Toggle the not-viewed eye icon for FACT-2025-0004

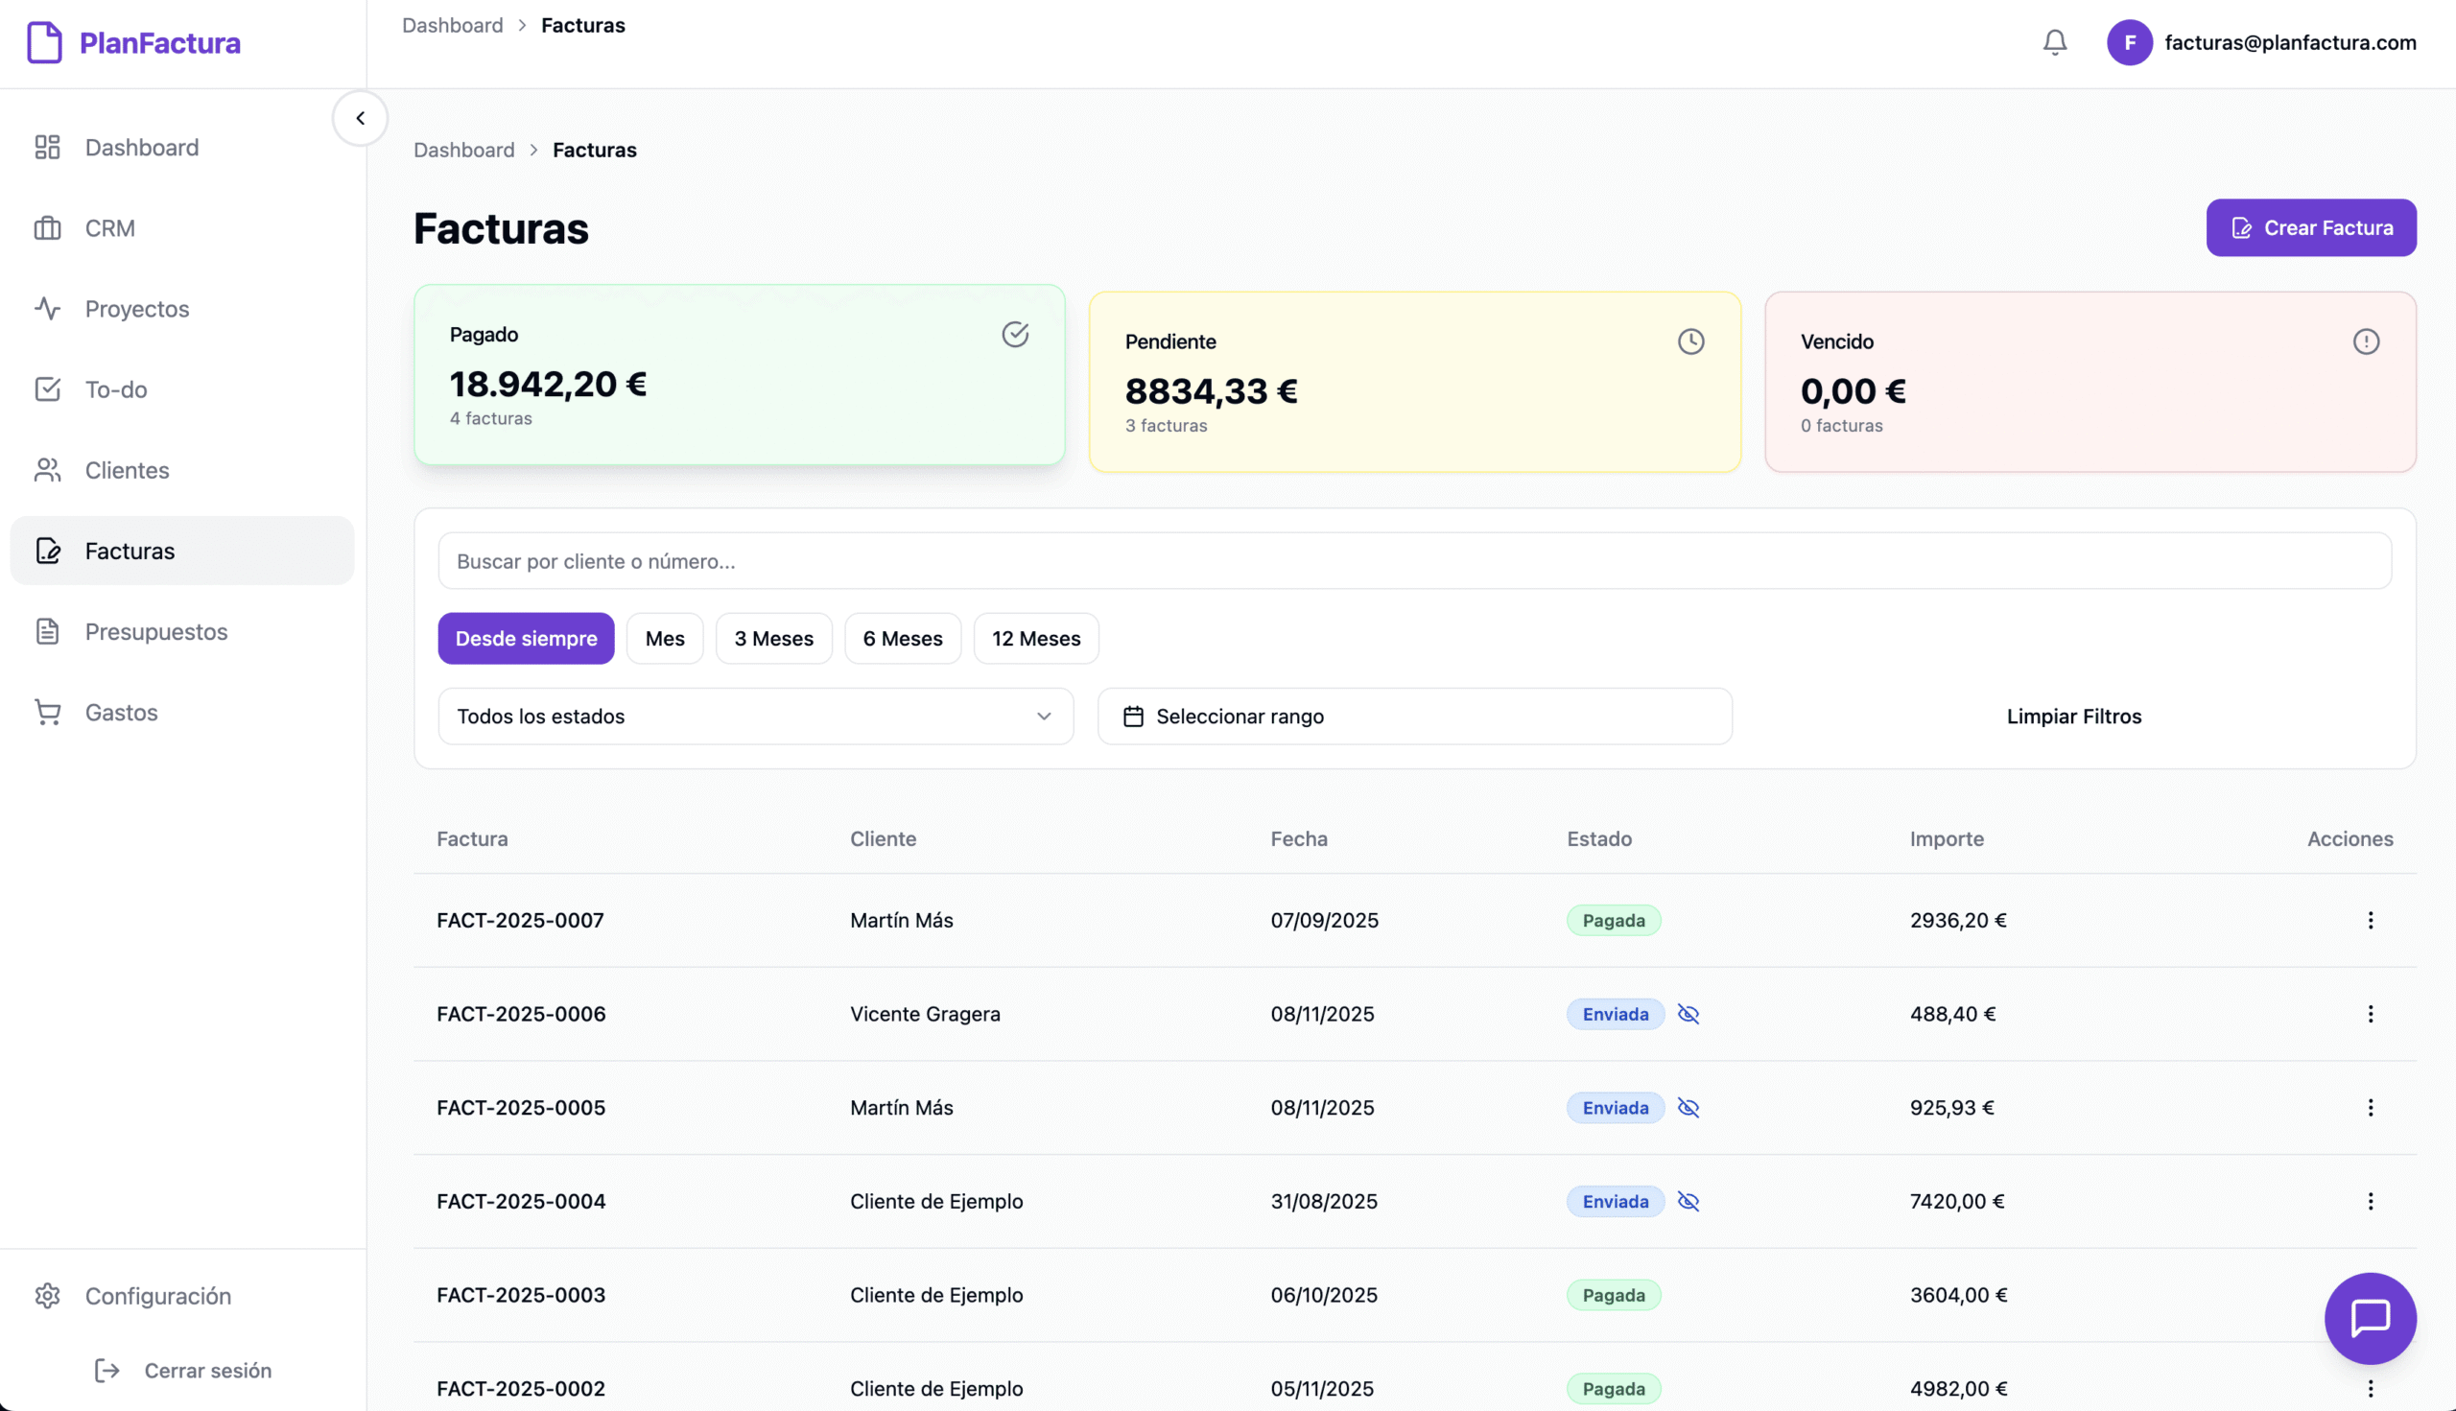tap(1688, 1202)
